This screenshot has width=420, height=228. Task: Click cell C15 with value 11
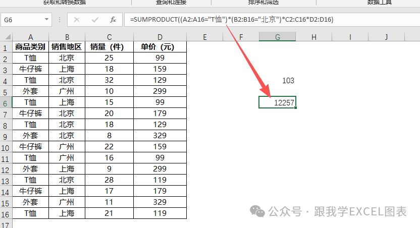[x=109, y=202]
